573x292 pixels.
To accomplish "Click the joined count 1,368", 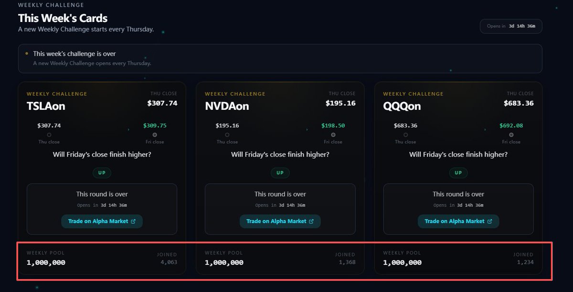I will click(347, 262).
